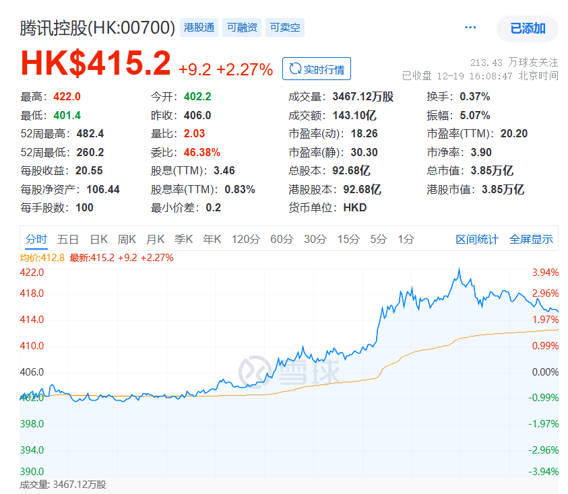568x494 pixels.
Task: Click the 52周最低 value 260.2
Action: (90, 152)
